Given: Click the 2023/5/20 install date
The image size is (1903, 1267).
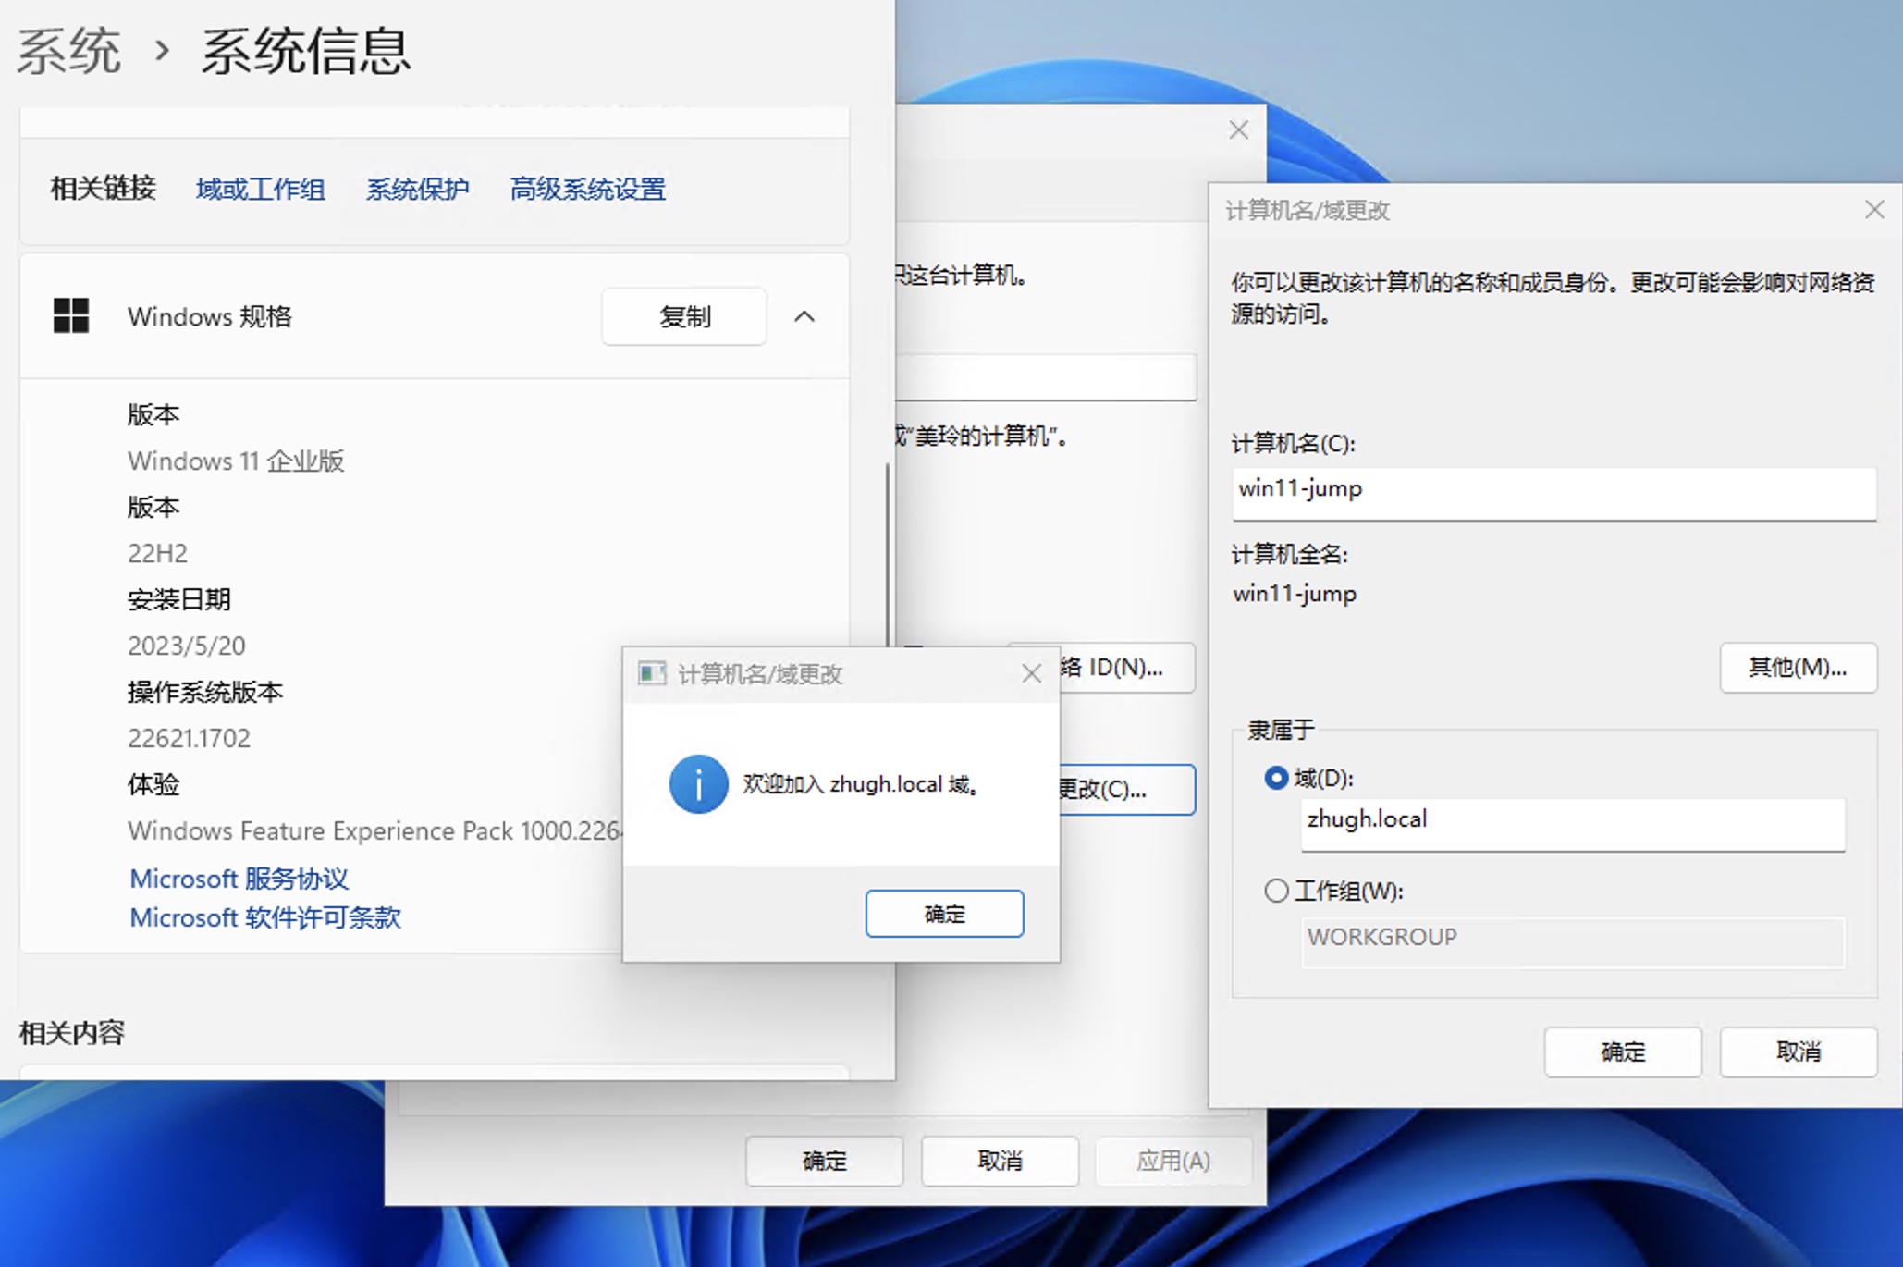Looking at the screenshot, I should coord(186,646).
